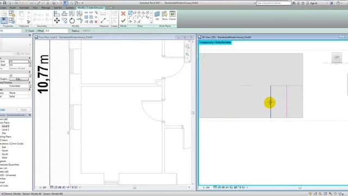The image size is (348, 196).
Task: Collapse the Constraints section in Properties
Action: [x=29, y=58]
